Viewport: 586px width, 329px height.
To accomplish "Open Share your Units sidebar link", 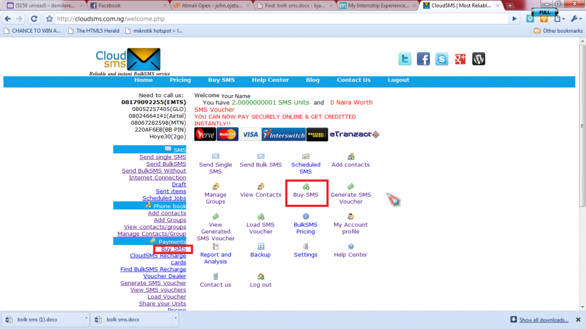I will click(163, 304).
